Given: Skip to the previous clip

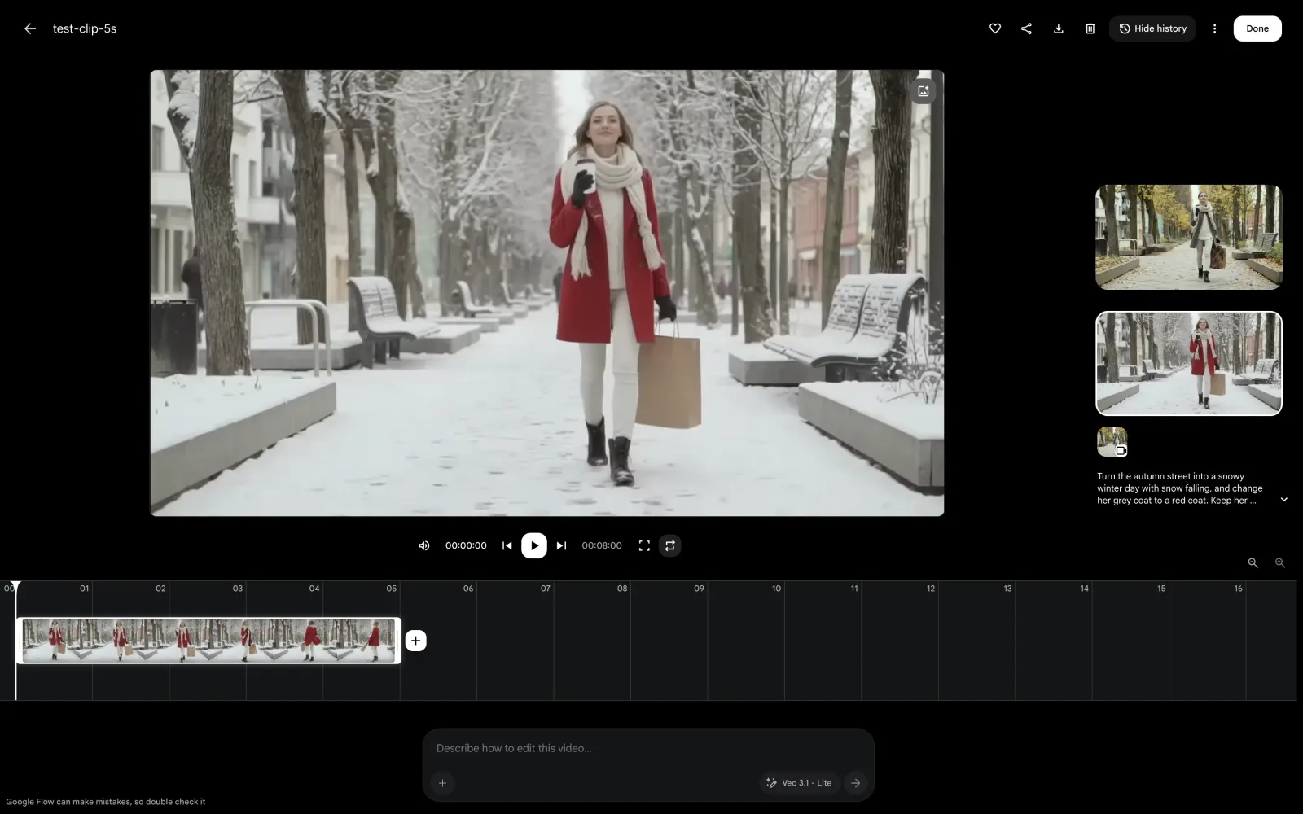Looking at the screenshot, I should pyautogui.click(x=507, y=545).
